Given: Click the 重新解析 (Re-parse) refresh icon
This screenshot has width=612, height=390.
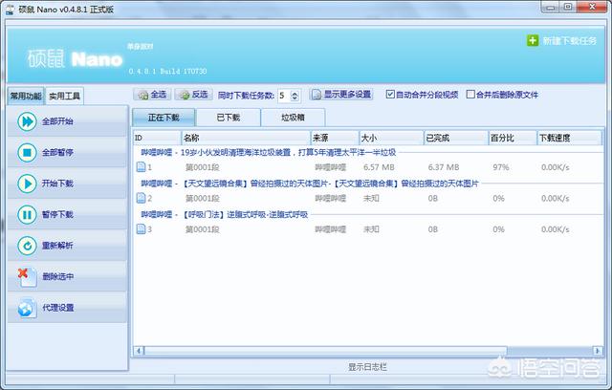Looking at the screenshot, I should point(27,246).
